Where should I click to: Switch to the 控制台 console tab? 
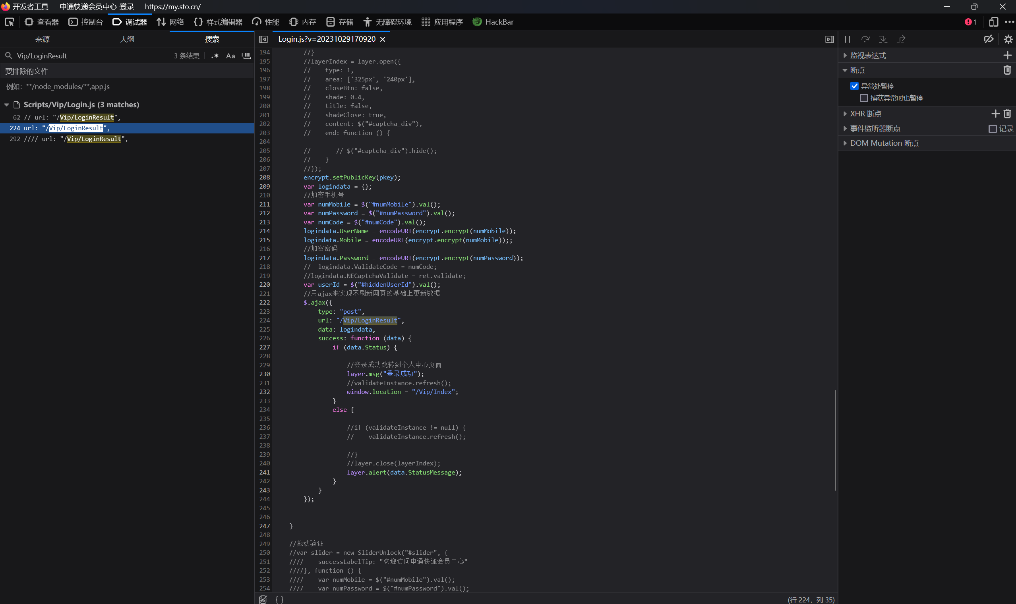[86, 22]
